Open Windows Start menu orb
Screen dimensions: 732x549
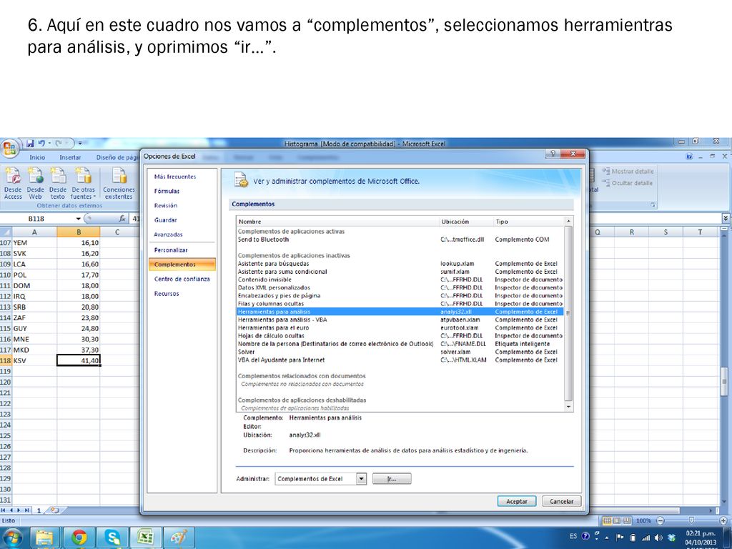click(x=13, y=538)
